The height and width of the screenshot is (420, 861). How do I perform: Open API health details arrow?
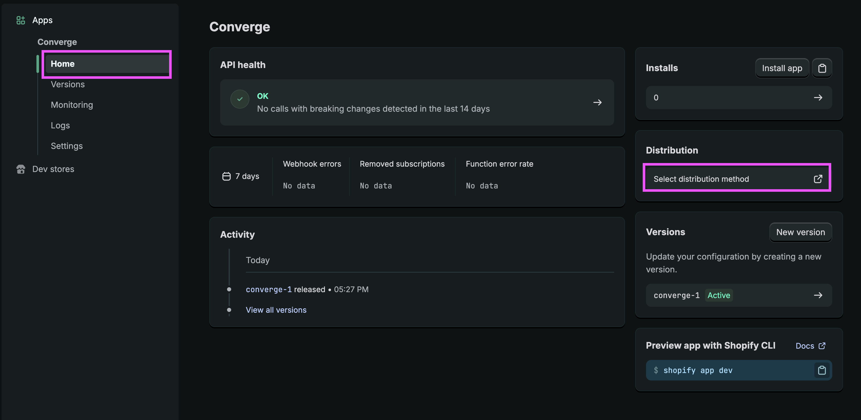pyautogui.click(x=597, y=102)
